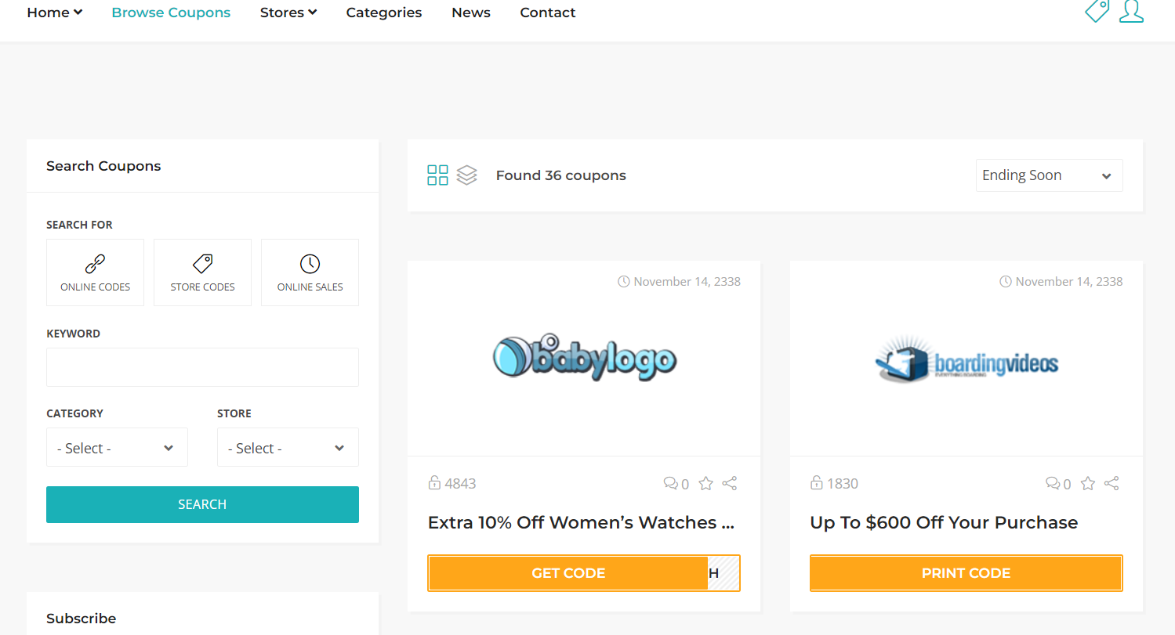Toggle the Store Codes search filter
1175x635 pixels.
tap(202, 272)
